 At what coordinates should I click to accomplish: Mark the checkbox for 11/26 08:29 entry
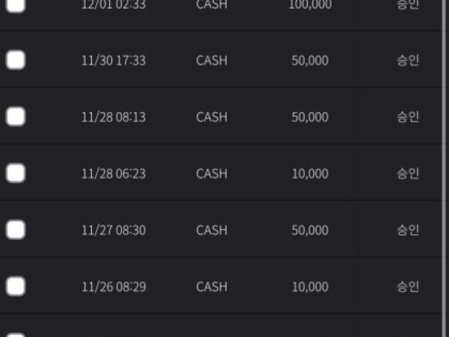(x=16, y=286)
